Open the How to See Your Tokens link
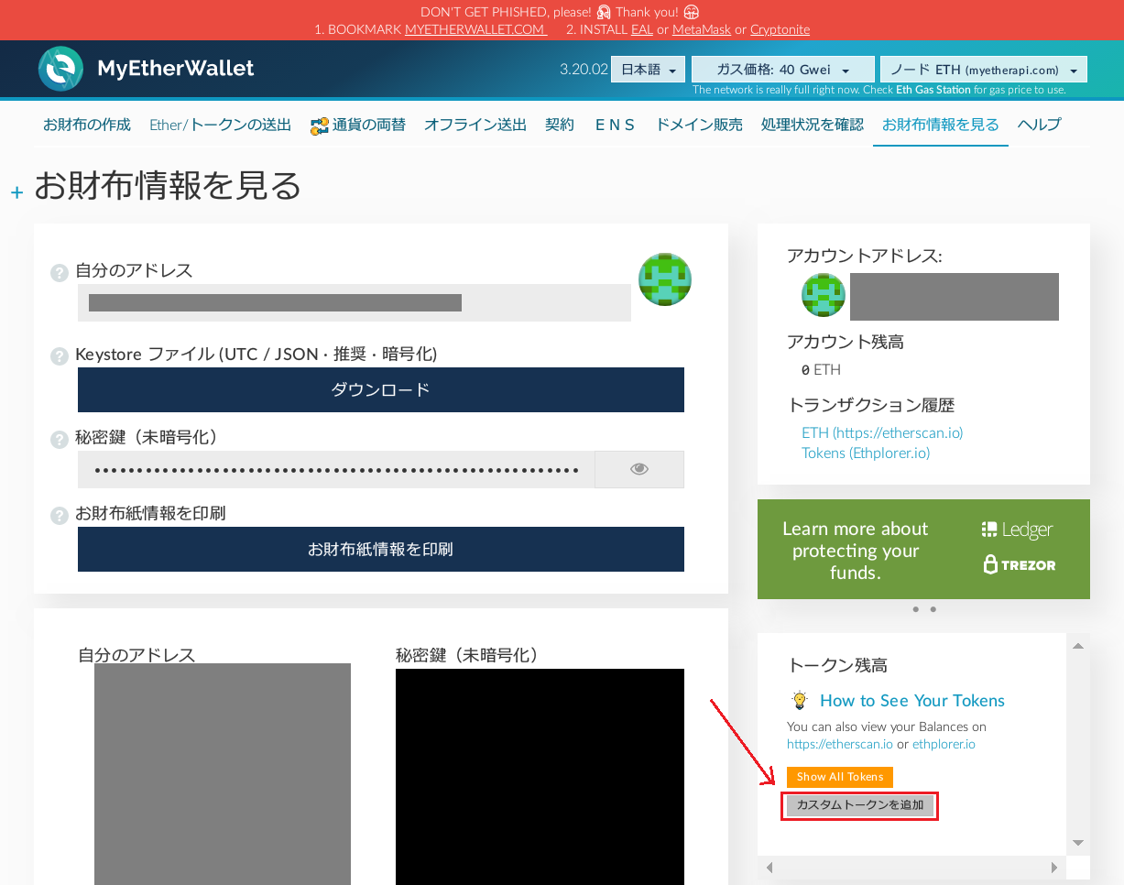The height and width of the screenshot is (885, 1124). (912, 701)
